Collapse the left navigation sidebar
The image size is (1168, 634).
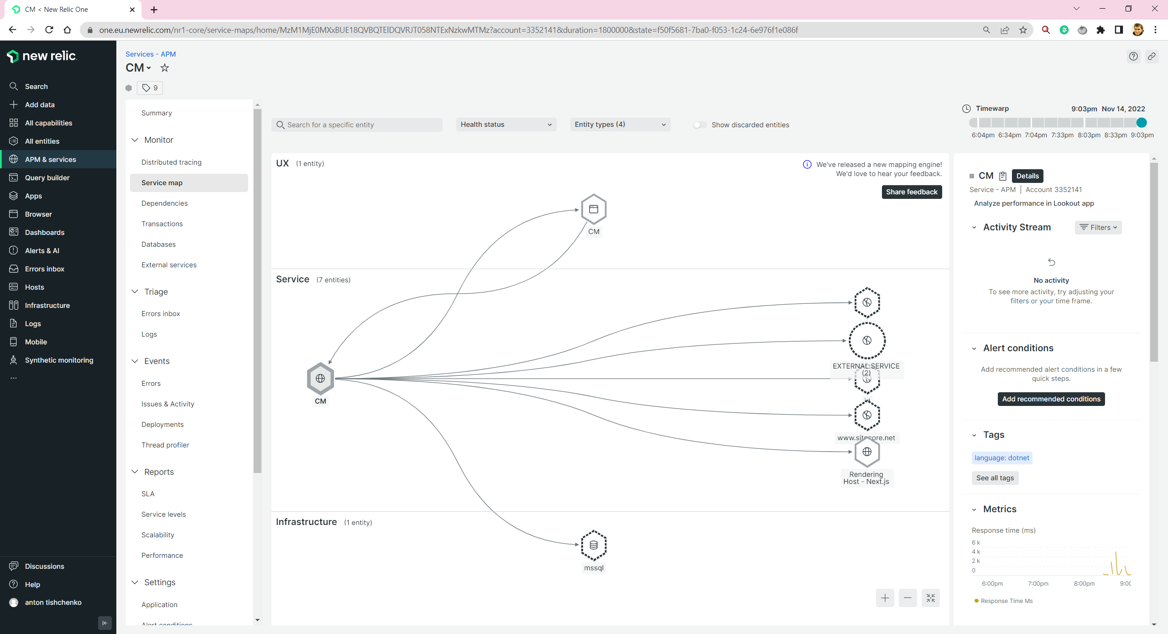point(104,623)
